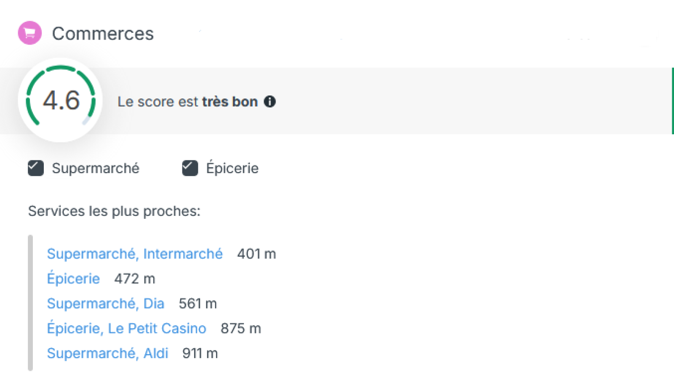674x378 pixels.
Task: Open the Épicerie, Le Petit Casino link
Action: (126, 328)
